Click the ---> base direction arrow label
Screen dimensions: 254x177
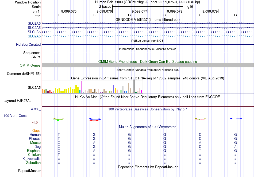pyautogui.click(x=38, y=16)
